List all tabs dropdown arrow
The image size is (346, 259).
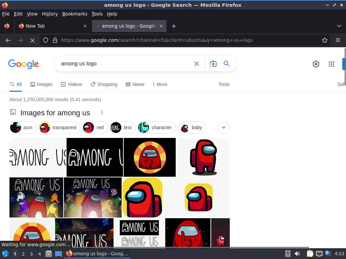(339, 26)
